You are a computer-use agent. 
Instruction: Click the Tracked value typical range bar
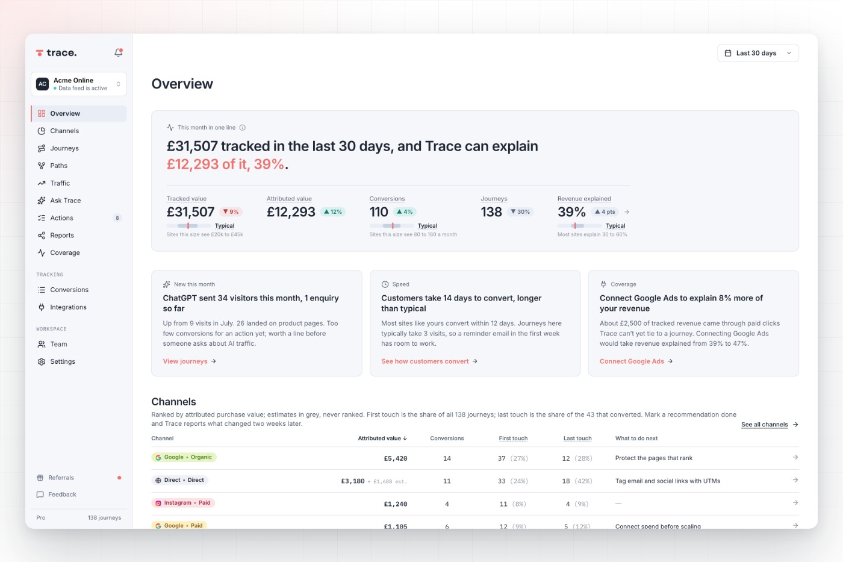click(188, 226)
